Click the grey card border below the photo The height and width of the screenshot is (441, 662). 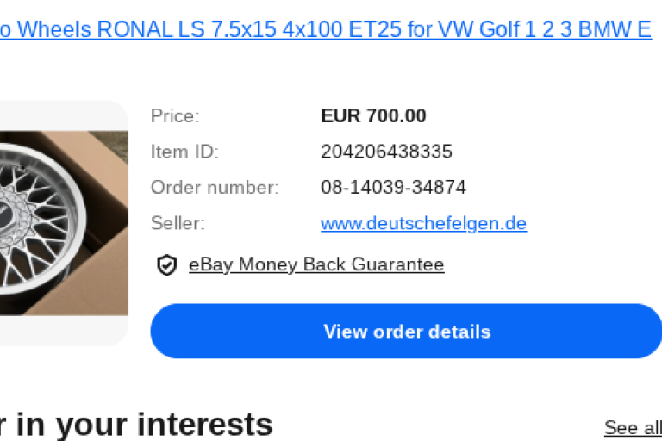(63, 331)
